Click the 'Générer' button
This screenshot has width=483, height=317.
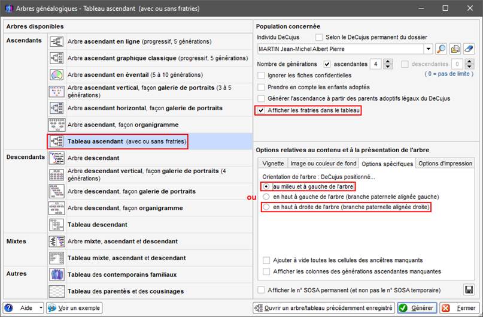(417, 308)
